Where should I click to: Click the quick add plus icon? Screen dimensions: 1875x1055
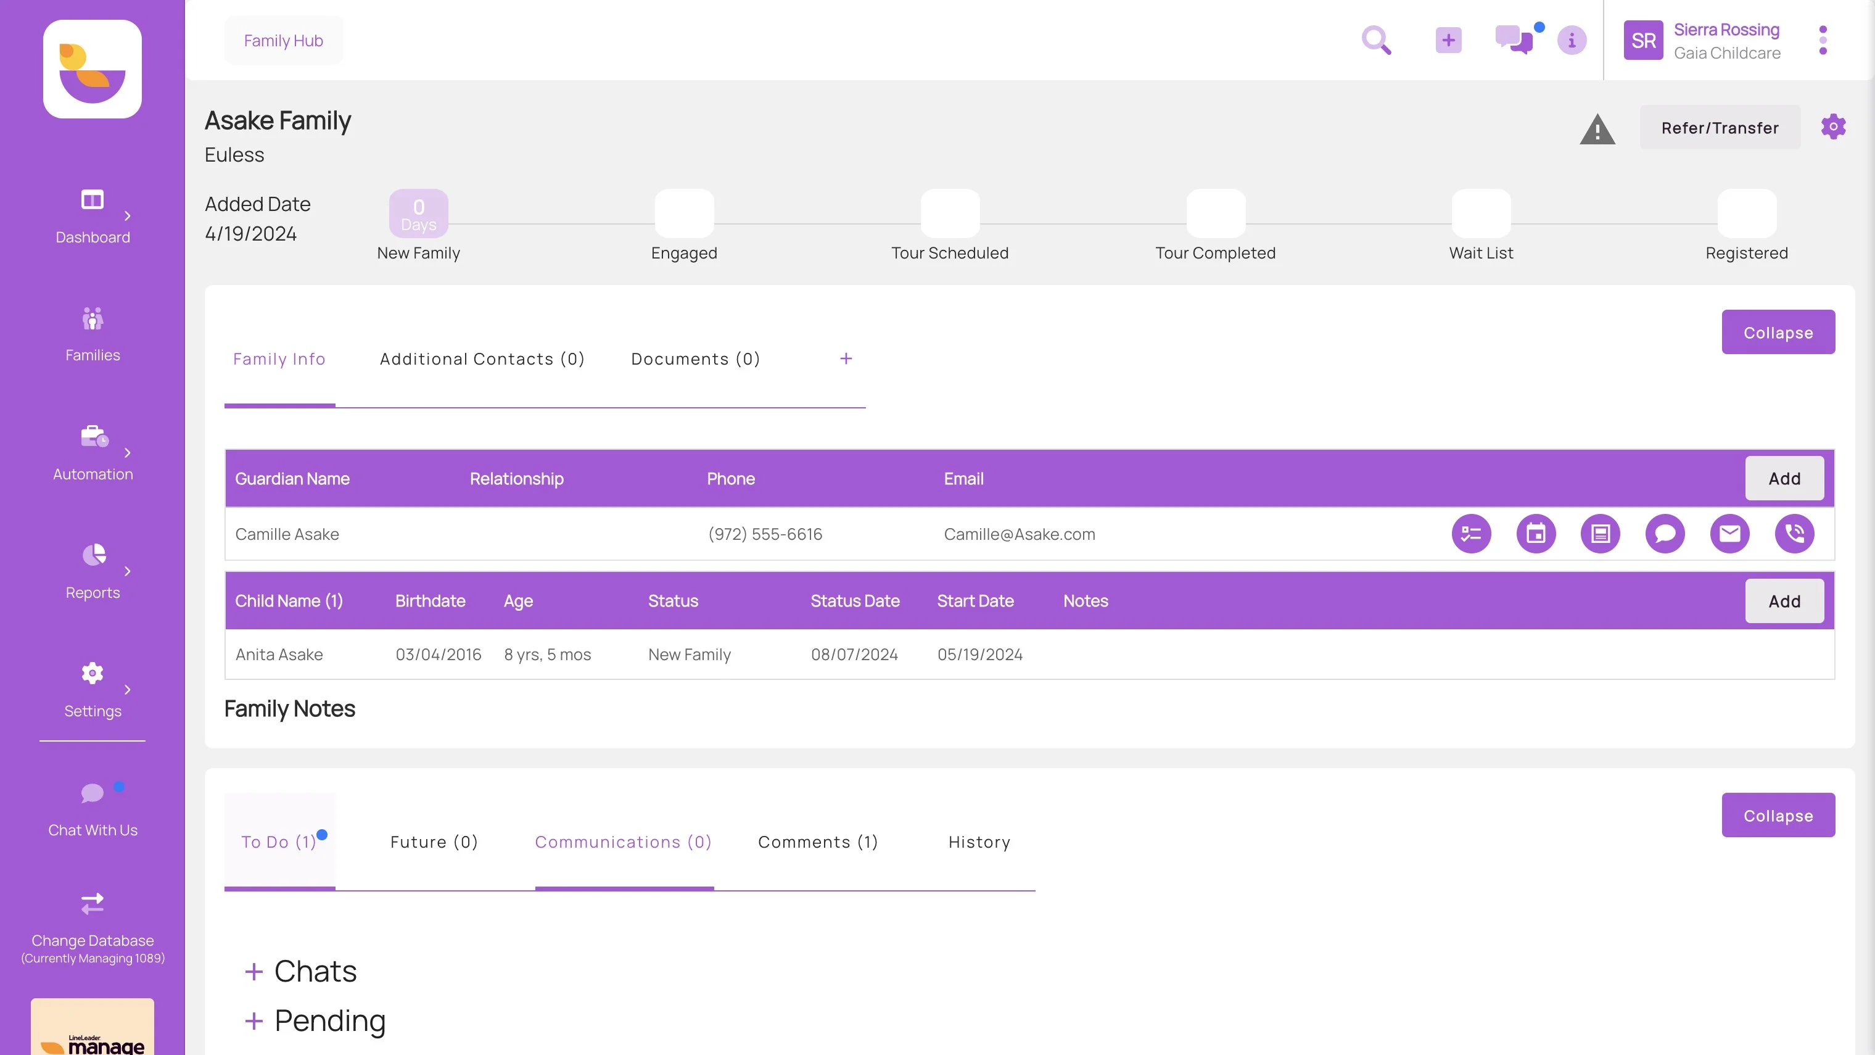[x=1448, y=40]
